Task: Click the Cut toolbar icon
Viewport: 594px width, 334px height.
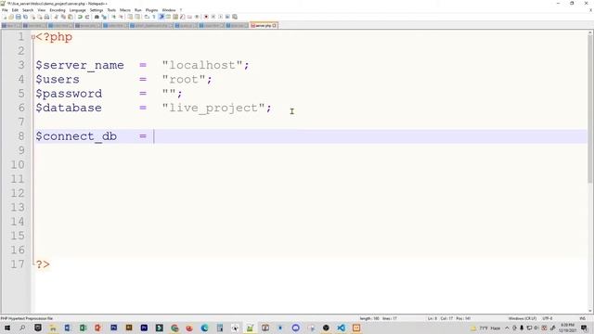Action: (x=56, y=17)
